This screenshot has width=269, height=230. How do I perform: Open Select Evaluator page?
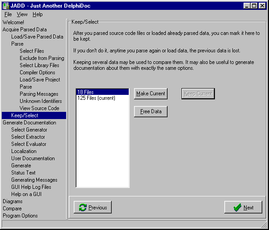pos(29,144)
